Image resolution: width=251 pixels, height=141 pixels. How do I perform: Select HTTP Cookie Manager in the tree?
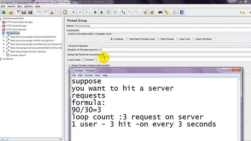click(x=16, y=26)
